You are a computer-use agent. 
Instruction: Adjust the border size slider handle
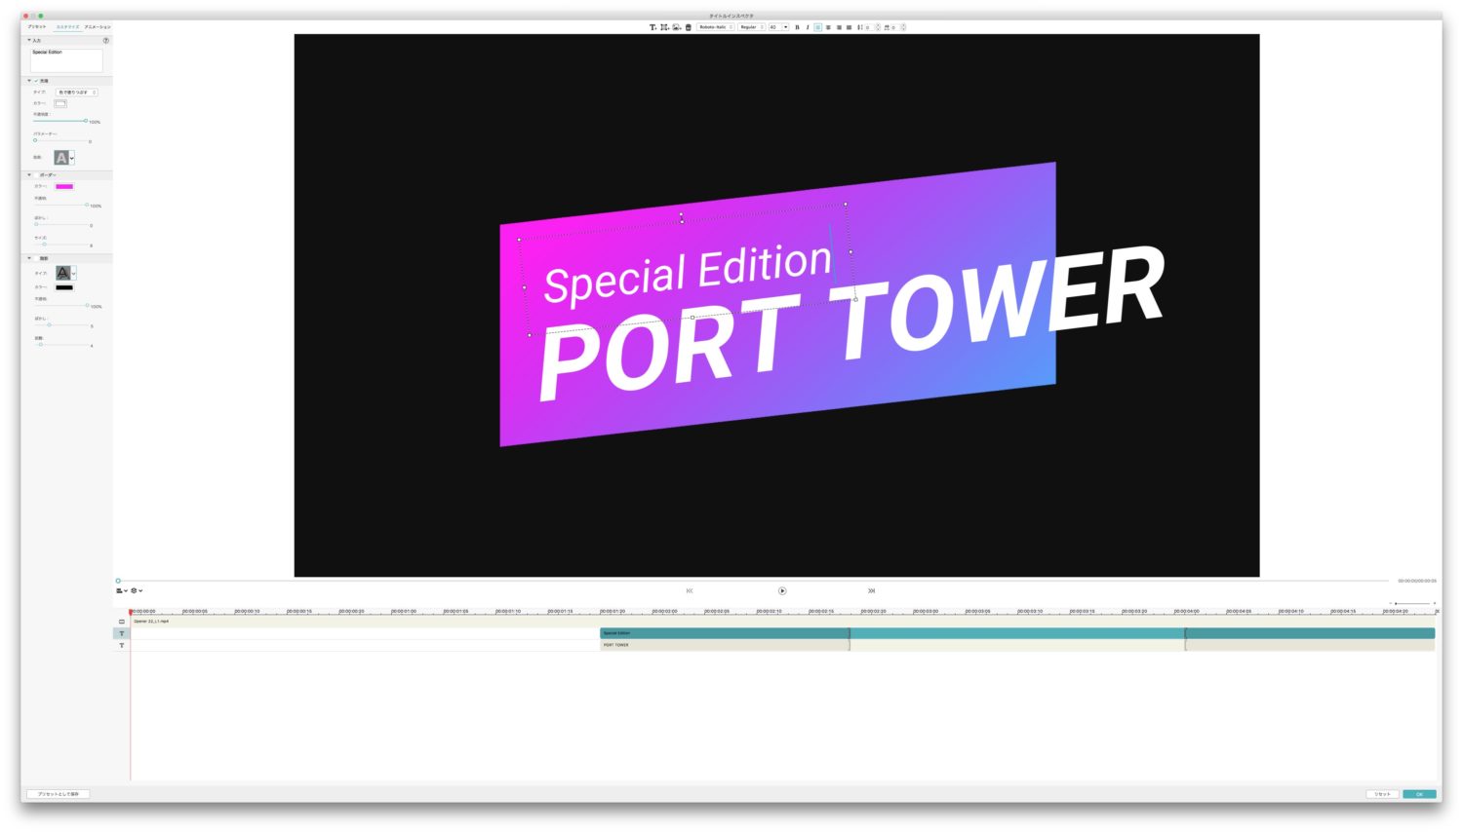pyautogui.click(x=45, y=244)
